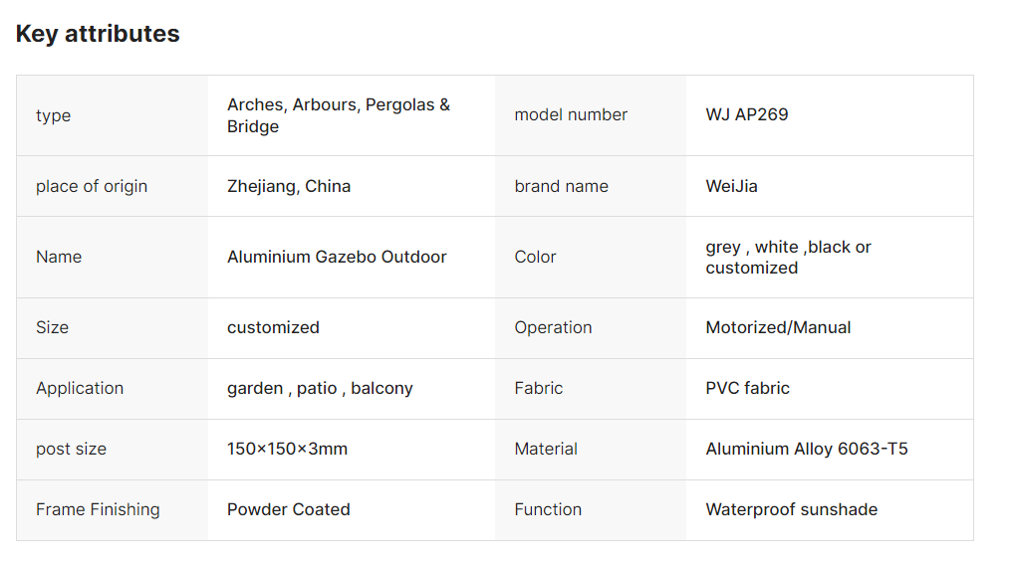
Task: Select the model number label
Action: pyautogui.click(x=571, y=115)
